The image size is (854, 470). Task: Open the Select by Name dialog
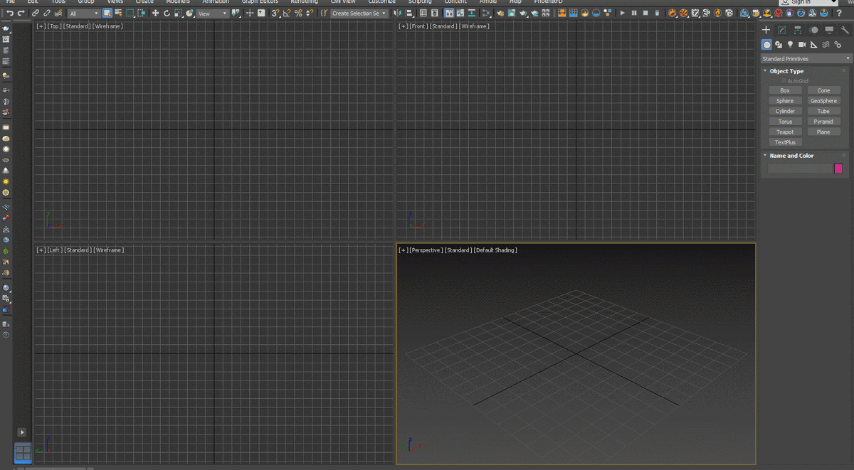point(119,13)
